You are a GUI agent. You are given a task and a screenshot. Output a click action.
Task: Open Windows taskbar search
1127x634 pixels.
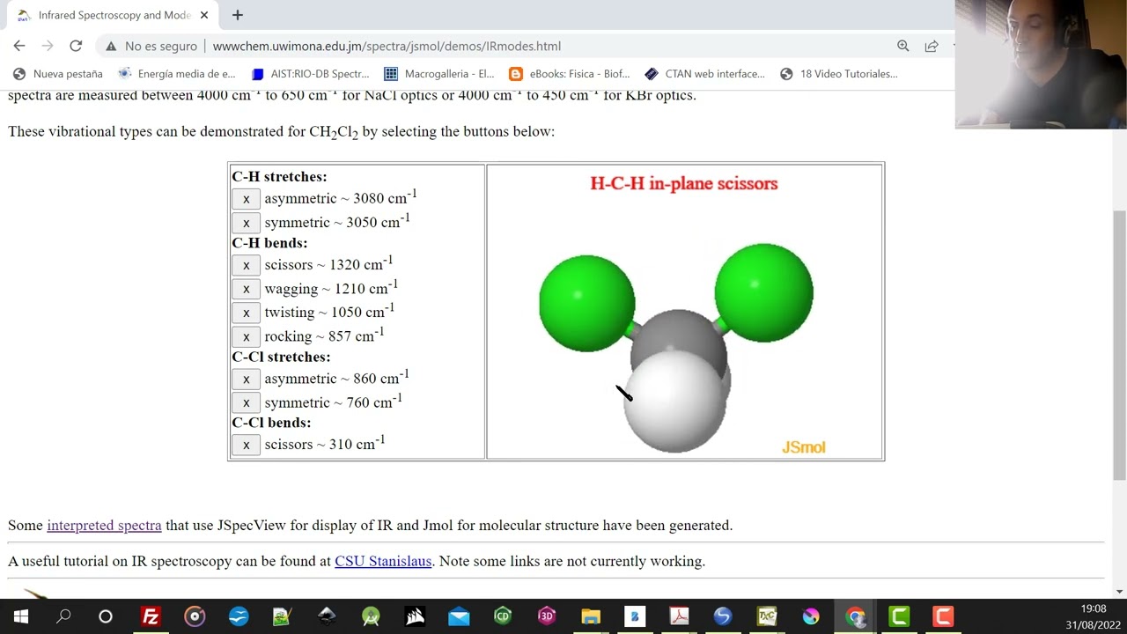point(63,616)
